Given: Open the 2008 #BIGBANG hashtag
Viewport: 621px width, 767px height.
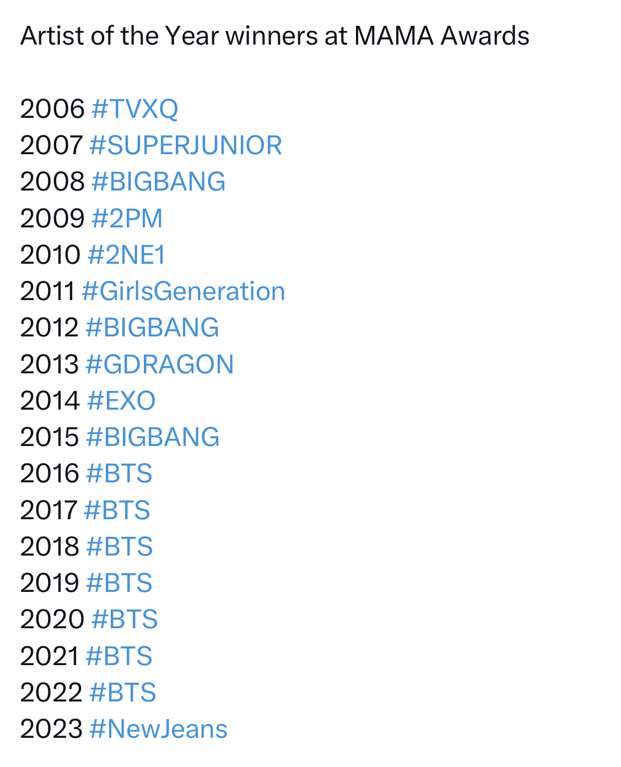Looking at the screenshot, I should [158, 182].
